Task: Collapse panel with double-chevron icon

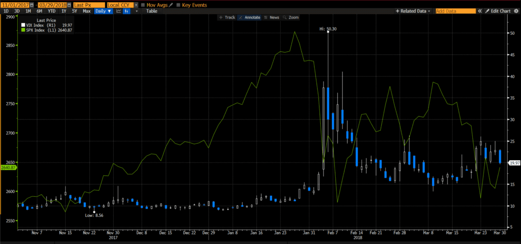Action: (x=480, y=11)
